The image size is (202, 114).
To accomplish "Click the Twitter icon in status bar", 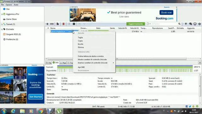I will point(190,106).
